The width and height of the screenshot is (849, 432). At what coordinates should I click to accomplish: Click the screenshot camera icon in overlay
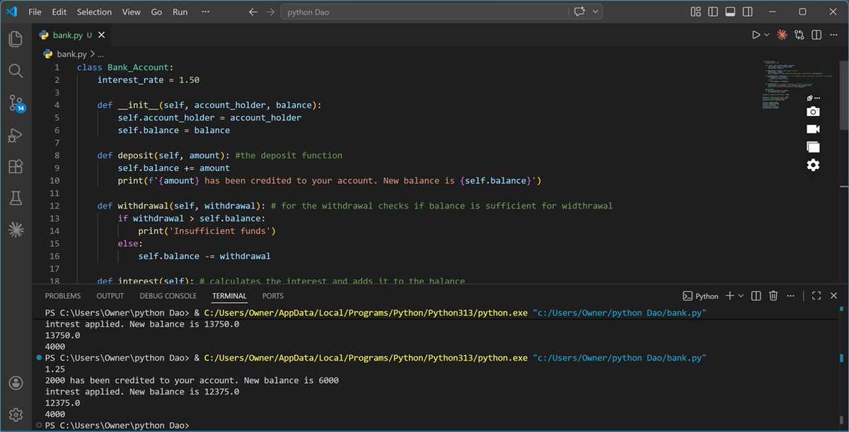click(x=813, y=112)
